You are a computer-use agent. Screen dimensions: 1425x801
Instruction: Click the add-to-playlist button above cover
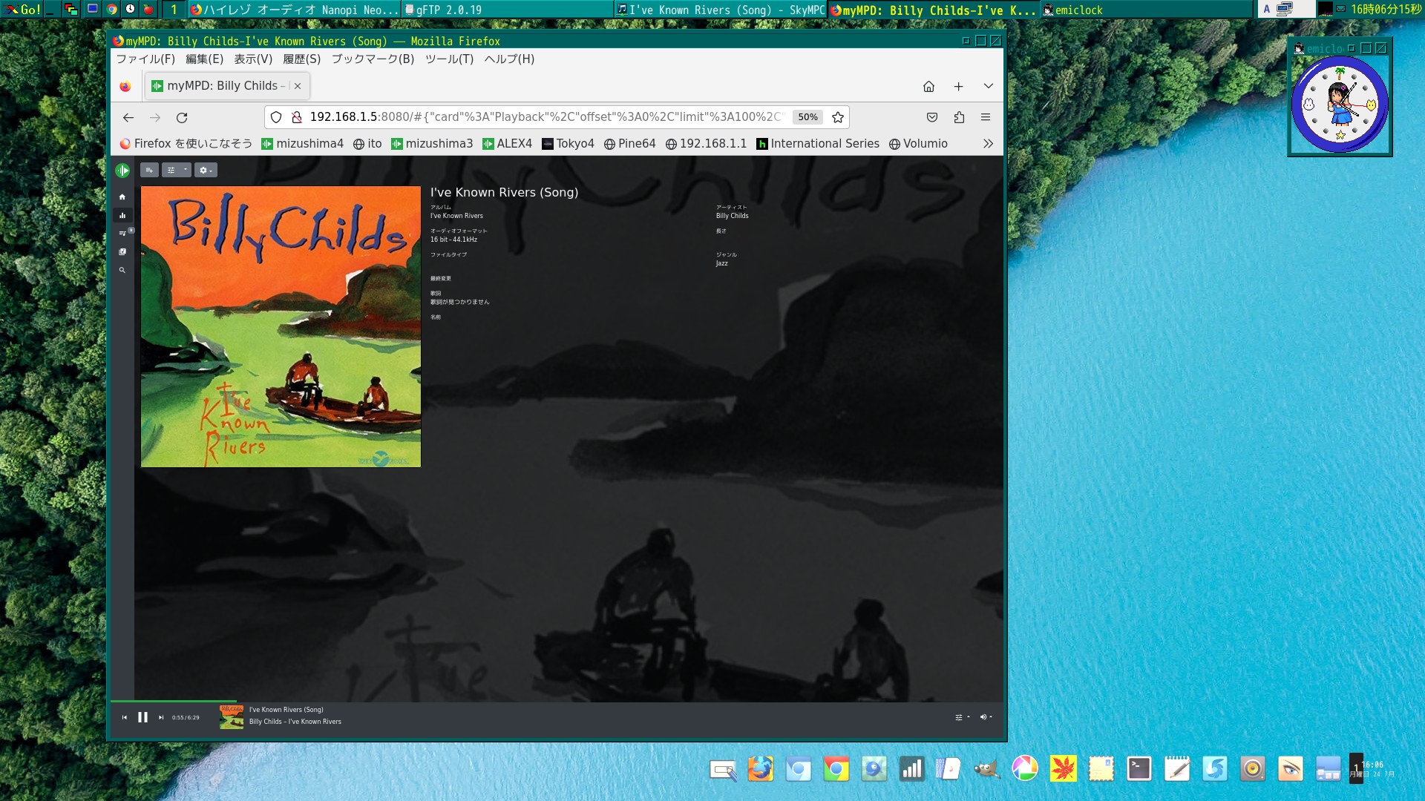(149, 171)
